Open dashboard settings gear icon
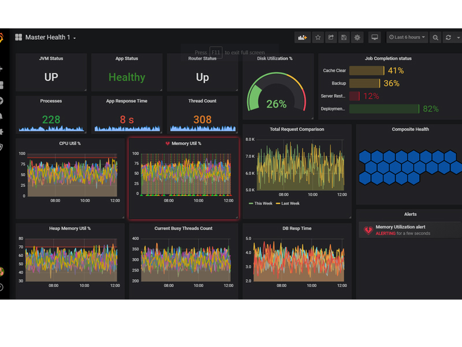This screenshot has height=347, width=462. click(x=357, y=38)
